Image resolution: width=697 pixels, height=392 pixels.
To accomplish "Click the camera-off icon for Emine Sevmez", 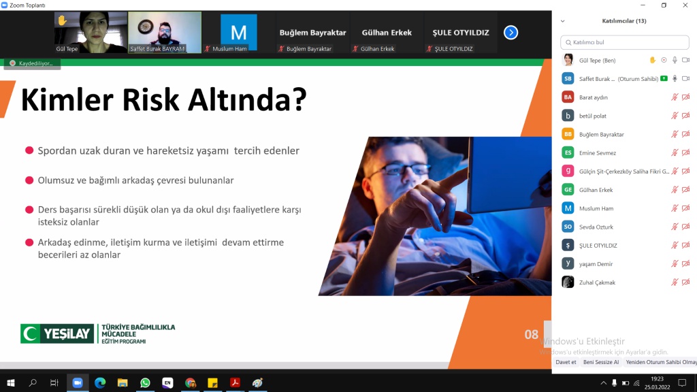I will [685, 153].
